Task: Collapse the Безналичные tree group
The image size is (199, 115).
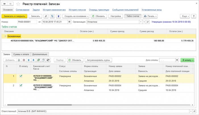Action: click(x=5, y=36)
